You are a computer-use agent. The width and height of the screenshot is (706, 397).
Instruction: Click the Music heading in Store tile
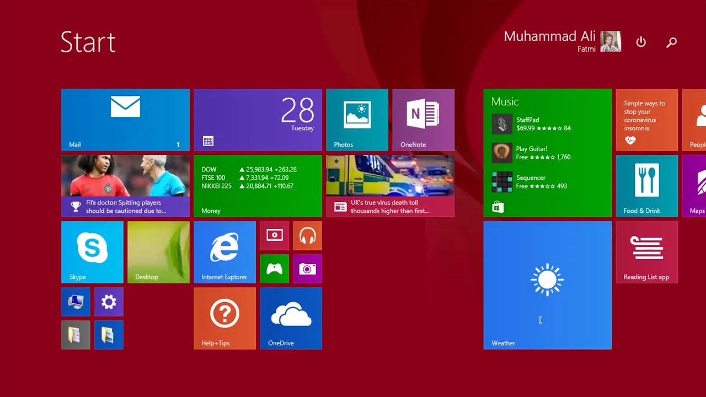click(505, 101)
